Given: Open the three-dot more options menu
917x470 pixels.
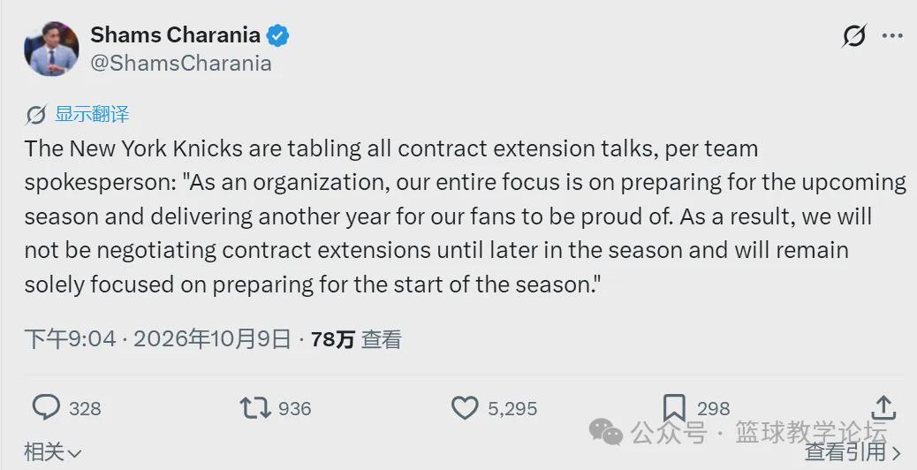Looking at the screenshot, I should tap(892, 36).
